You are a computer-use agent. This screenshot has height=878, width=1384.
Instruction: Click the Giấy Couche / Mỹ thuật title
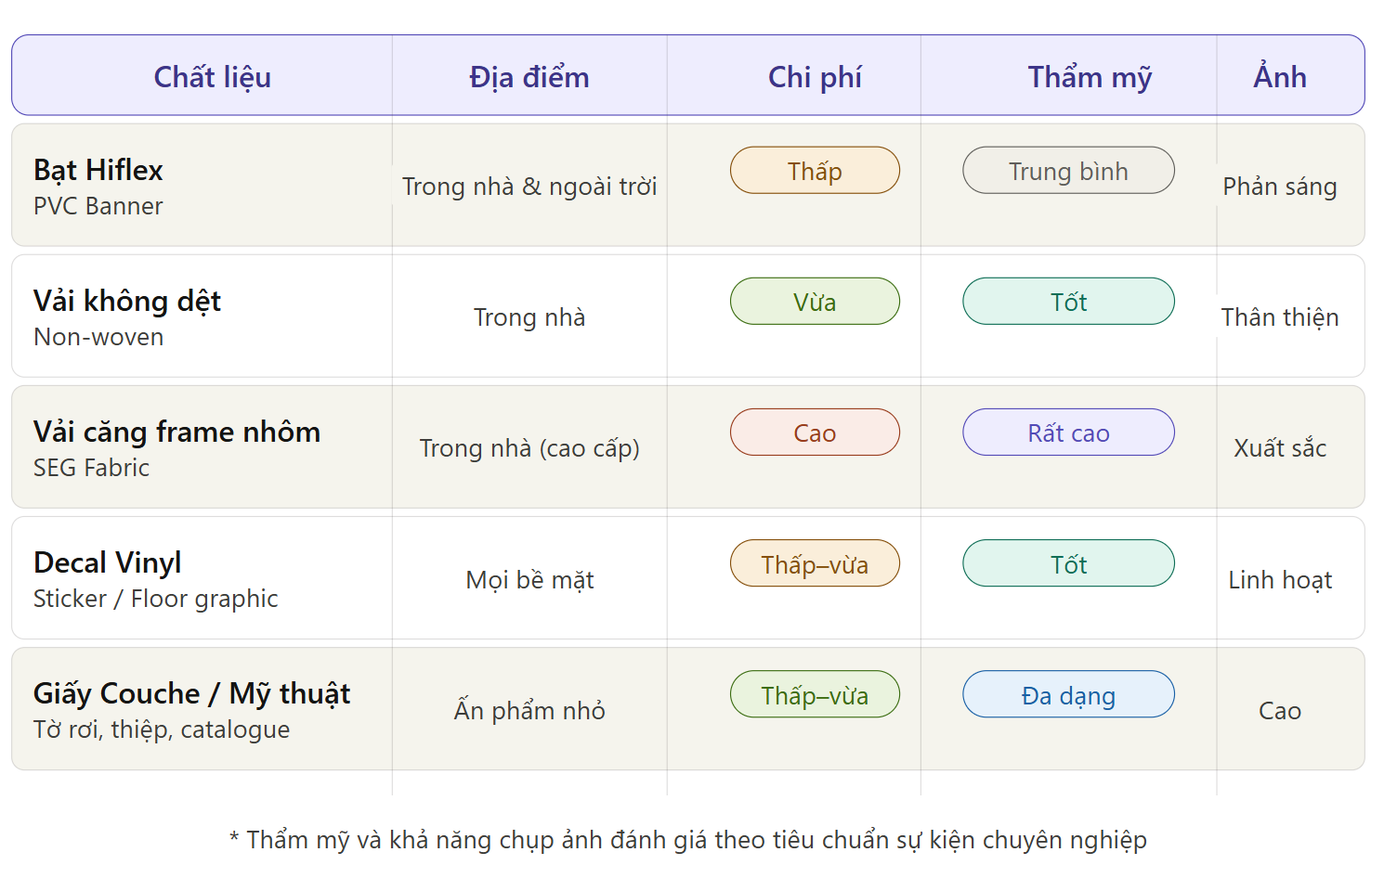pyautogui.click(x=191, y=693)
